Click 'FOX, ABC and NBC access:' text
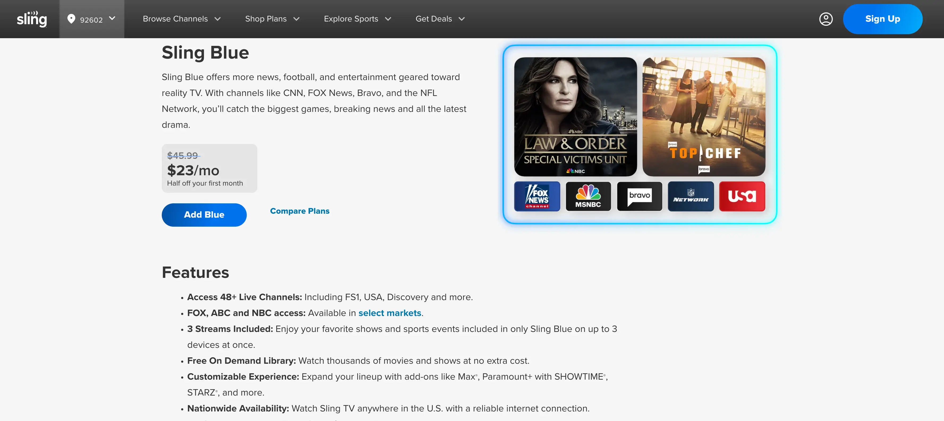 click(x=246, y=313)
